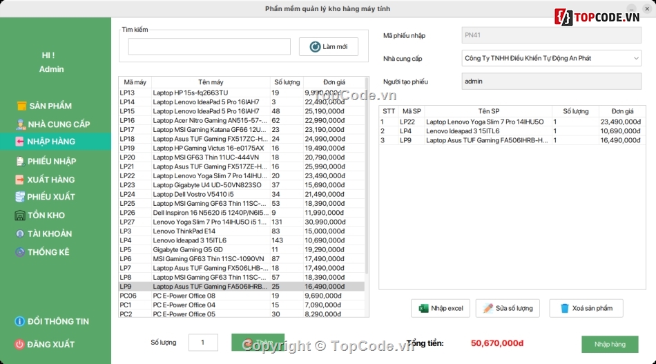Click the PHIẾU NHẬP document icon
The height and width of the screenshot is (364, 656).
(19, 161)
